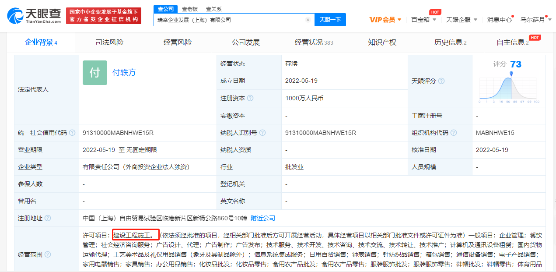Image resolution: width=556 pixels, height=272 pixels.
Task: Open the 消息中心 menu item
Action: point(500,19)
